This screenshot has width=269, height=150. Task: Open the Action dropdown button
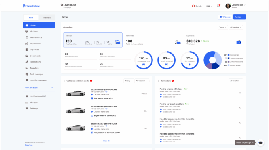(x=239, y=17)
